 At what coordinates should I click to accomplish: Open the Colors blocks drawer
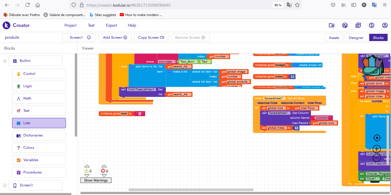(39, 148)
